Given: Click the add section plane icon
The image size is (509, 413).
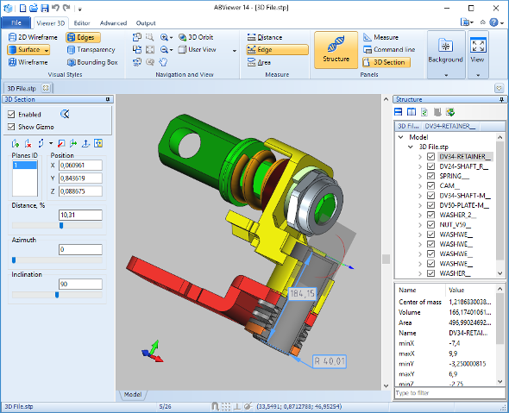Looking at the screenshot, I should (16, 143).
